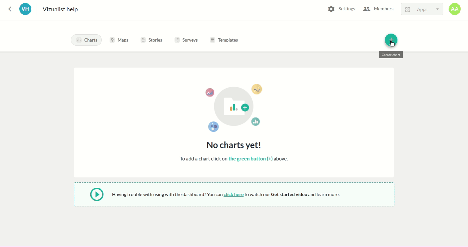The width and height of the screenshot is (468, 247).
Task: Open the VH workspace avatar
Action: tap(25, 9)
